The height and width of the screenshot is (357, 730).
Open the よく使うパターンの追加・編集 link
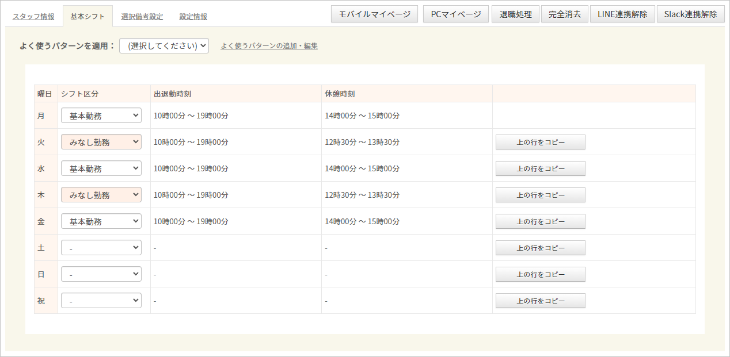point(269,46)
